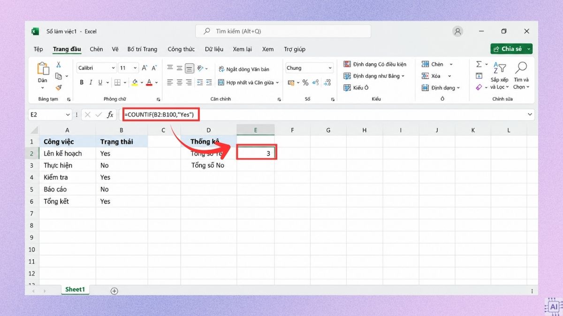The width and height of the screenshot is (563, 316).
Task: Click the Decrease Indent icon
Action: click(x=200, y=82)
